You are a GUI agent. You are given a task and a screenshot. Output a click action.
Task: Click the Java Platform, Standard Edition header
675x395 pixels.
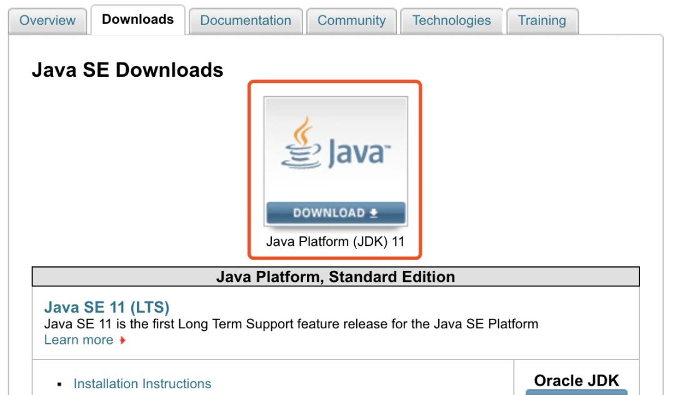(x=336, y=276)
